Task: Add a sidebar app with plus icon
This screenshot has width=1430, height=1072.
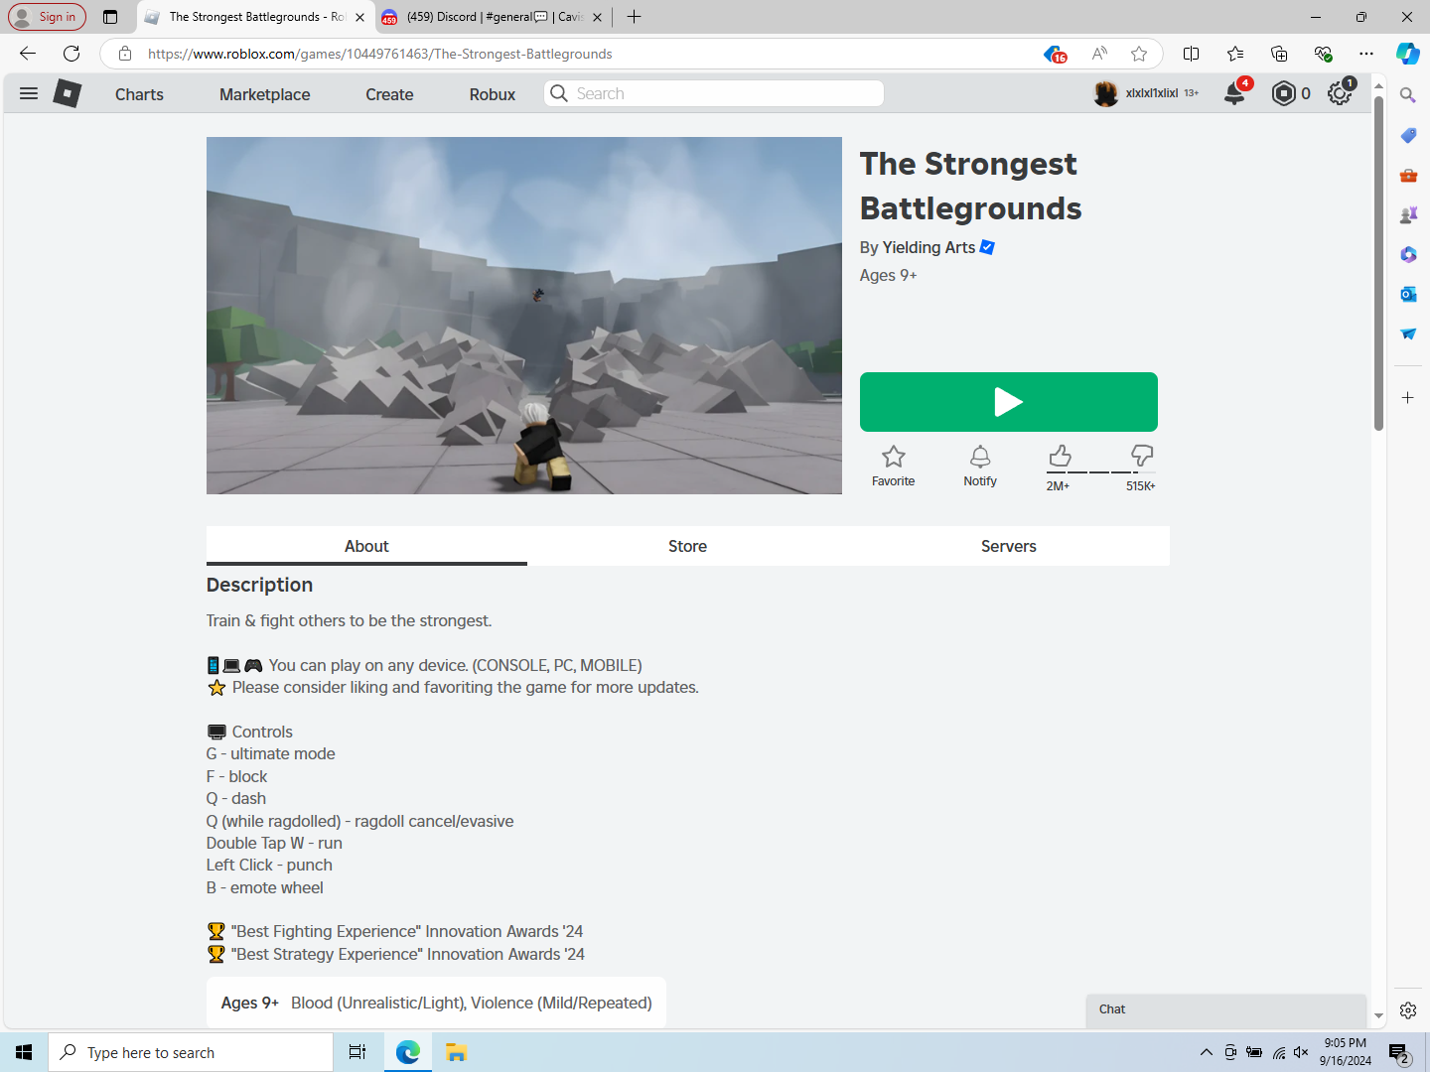Action: [1408, 397]
